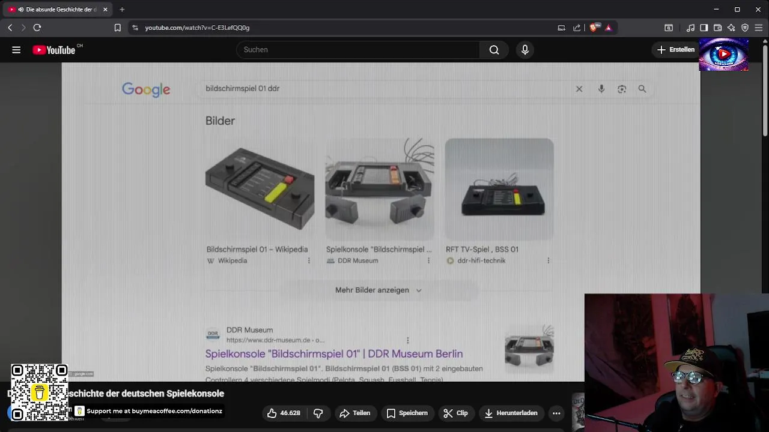The height and width of the screenshot is (432, 769).
Task: Focus the YouTube Suchen search field
Action: point(359,50)
